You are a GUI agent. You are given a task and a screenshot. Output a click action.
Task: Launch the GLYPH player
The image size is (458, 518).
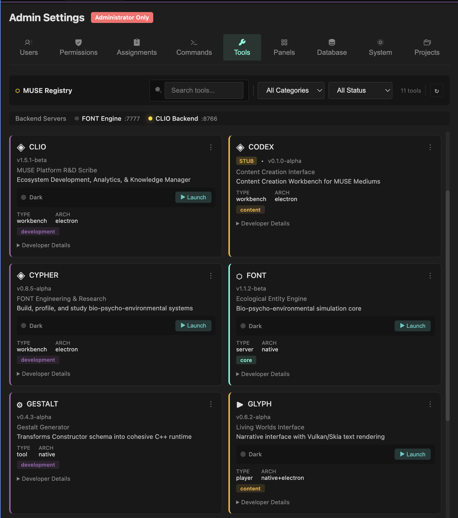tap(413, 454)
